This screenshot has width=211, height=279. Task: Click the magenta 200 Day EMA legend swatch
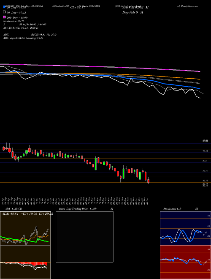tap(4, 17)
